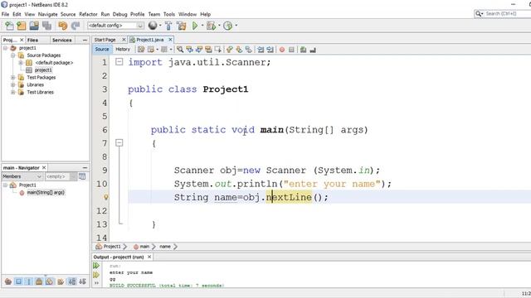Open the Team menu

(154, 14)
